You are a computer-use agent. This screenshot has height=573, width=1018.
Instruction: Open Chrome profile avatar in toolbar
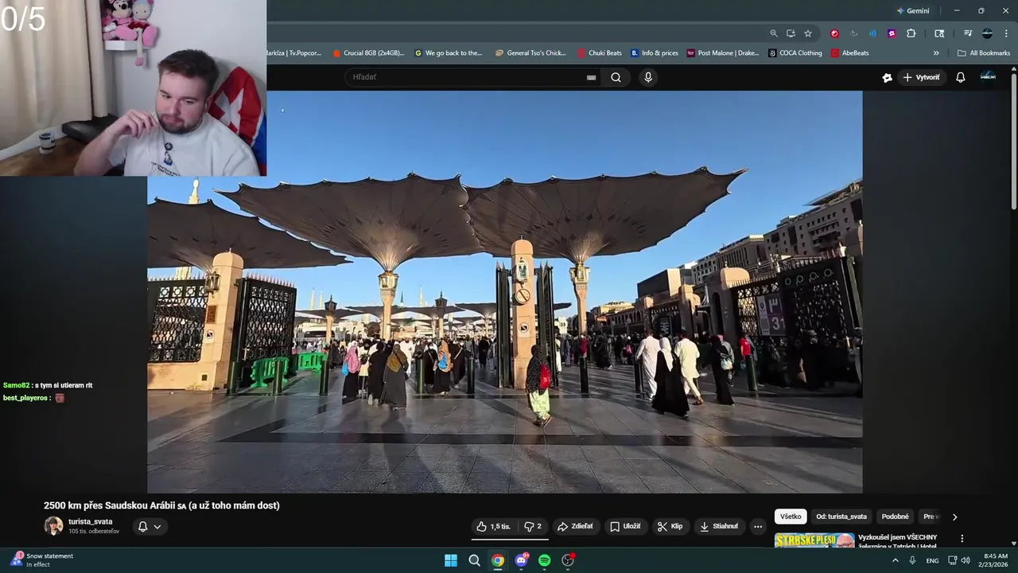(x=987, y=33)
